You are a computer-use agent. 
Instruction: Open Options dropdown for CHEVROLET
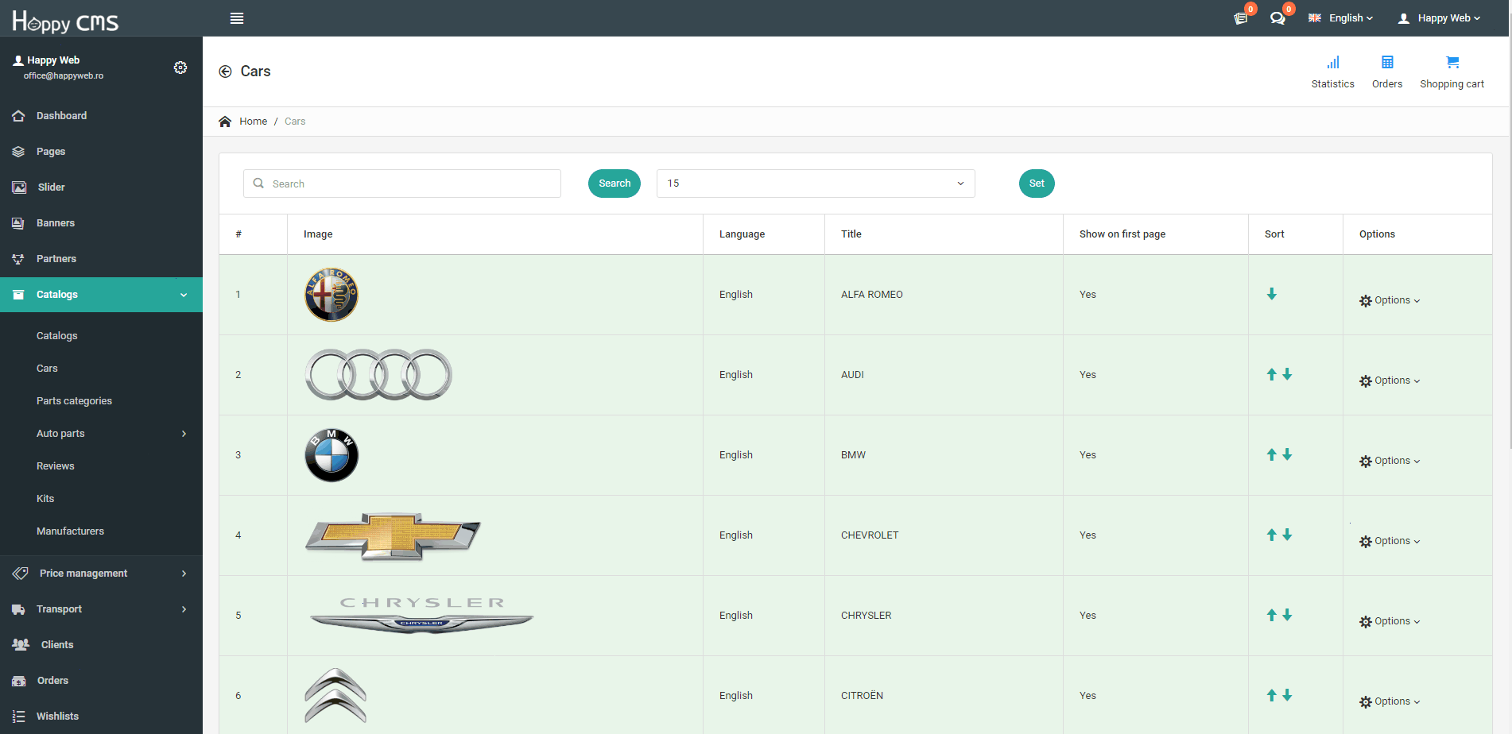1390,541
